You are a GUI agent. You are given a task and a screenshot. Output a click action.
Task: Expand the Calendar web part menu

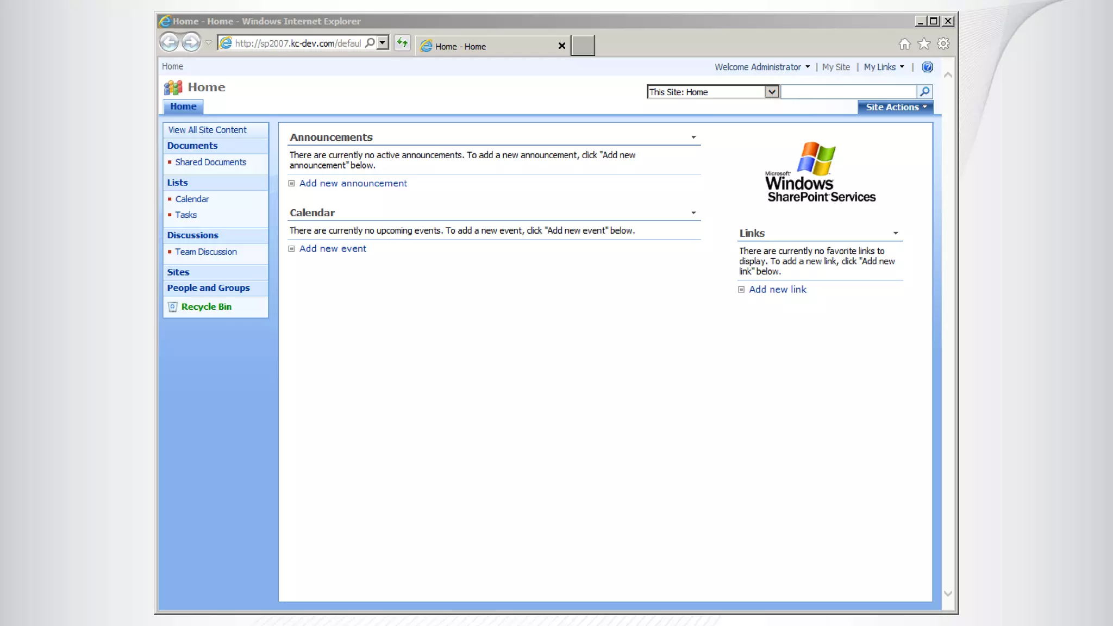tap(693, 213)
